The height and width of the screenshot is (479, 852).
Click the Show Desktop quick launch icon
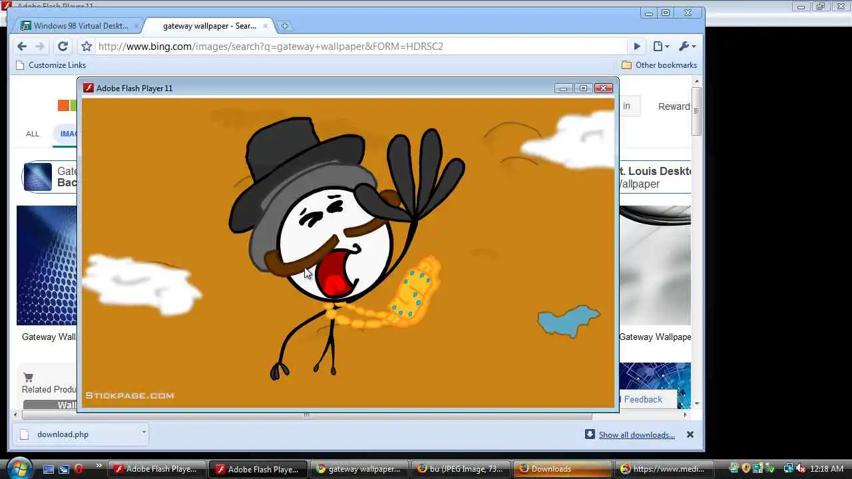[49, 469]
